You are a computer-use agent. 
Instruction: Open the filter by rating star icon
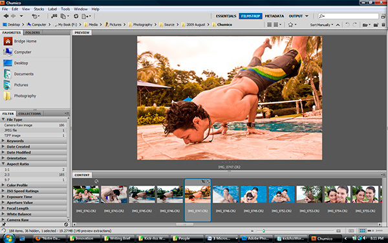pos(292,25)
